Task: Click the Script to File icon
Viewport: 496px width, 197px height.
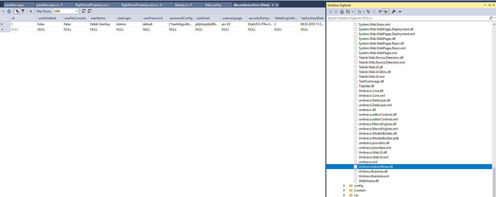Action: [x=90, y=11]
